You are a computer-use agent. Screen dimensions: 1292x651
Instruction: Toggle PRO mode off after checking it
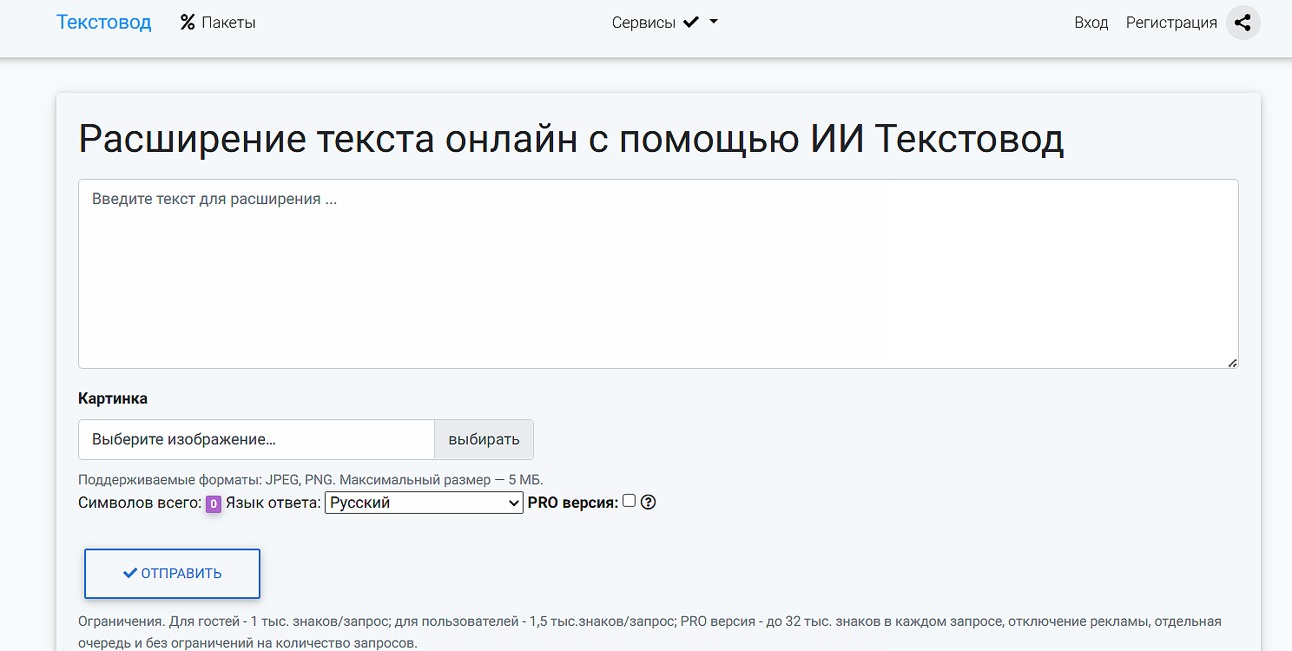[x=629, y=502]
